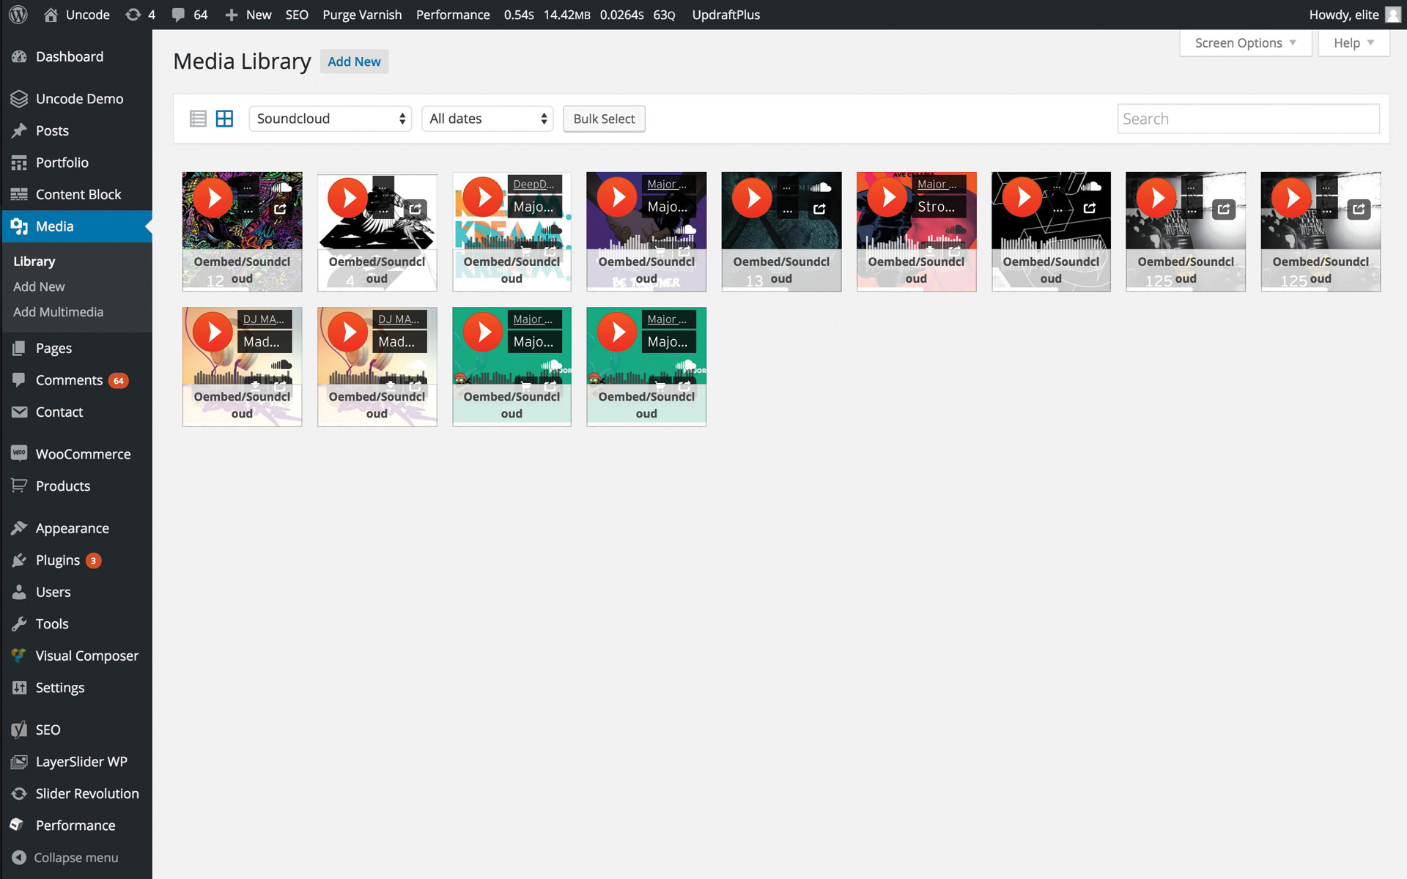Open the black-and-white thumbnail labeled 4
Viewport: 1407px width, 879px height.
(x=377, y=232)
